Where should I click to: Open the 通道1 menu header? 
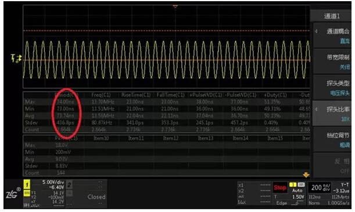(x=332, y=16)
